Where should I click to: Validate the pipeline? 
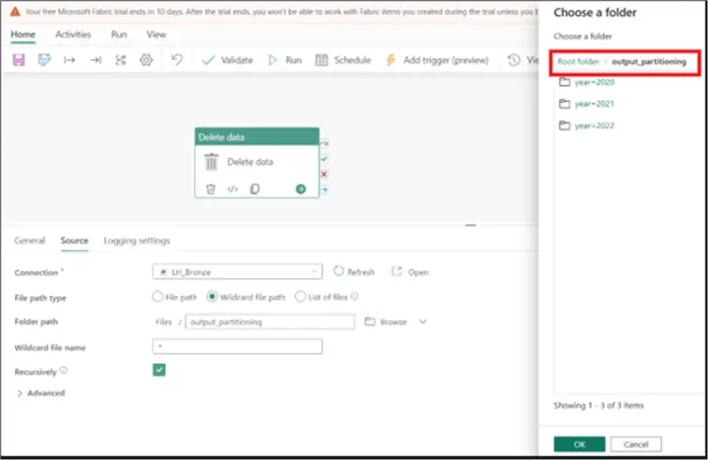(x=228, y=60)
